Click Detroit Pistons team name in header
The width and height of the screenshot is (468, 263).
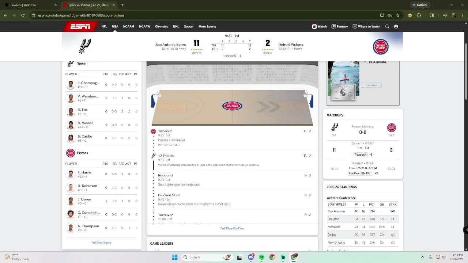coord(291,45)
